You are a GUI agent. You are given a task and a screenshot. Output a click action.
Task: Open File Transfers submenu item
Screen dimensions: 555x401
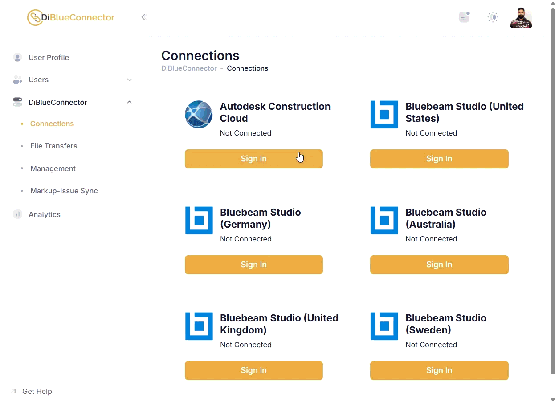(53, 146)
